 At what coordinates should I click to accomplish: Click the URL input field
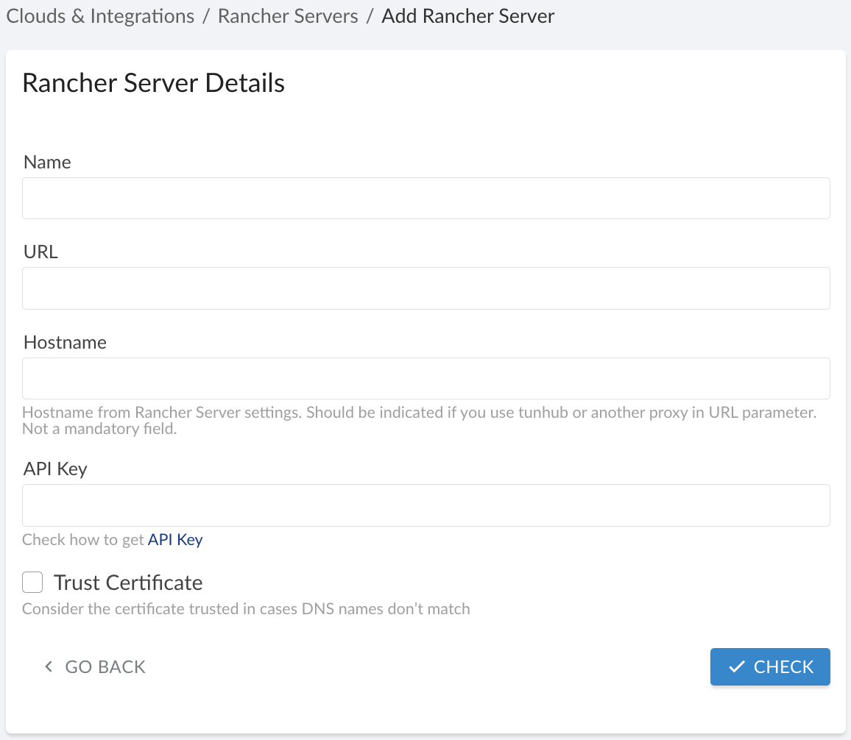(x=425, y=288)
